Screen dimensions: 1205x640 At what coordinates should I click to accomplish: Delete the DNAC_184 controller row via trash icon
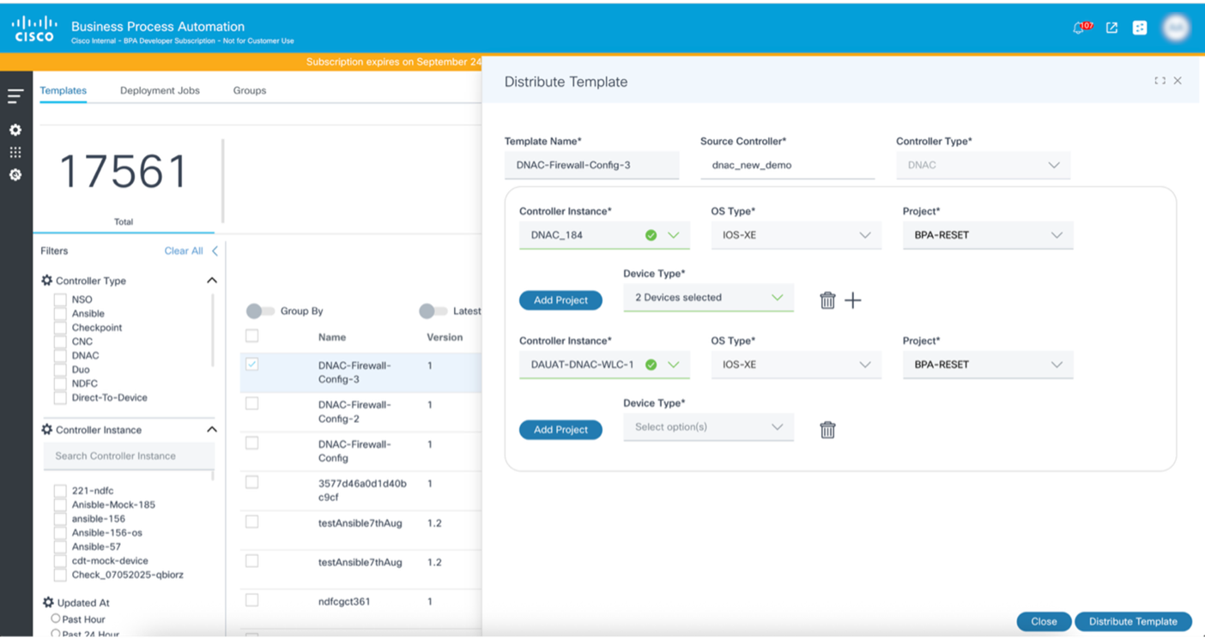click(827, 300)
